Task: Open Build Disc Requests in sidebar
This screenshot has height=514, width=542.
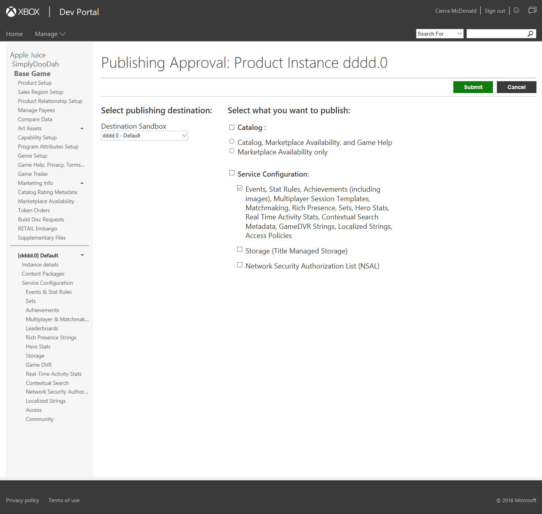Action: [41, 219]
